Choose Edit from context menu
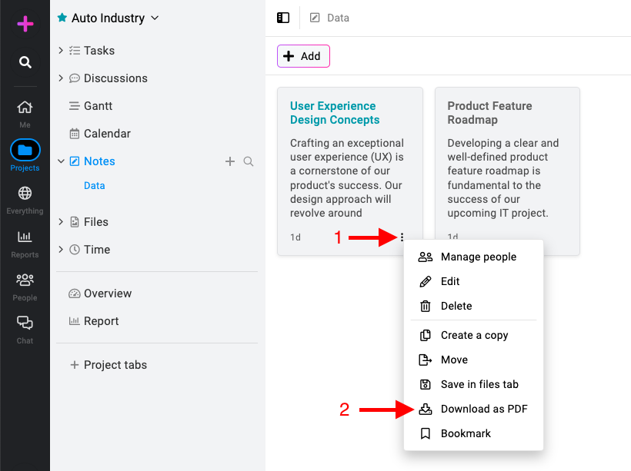 click(x=474, y=281)
